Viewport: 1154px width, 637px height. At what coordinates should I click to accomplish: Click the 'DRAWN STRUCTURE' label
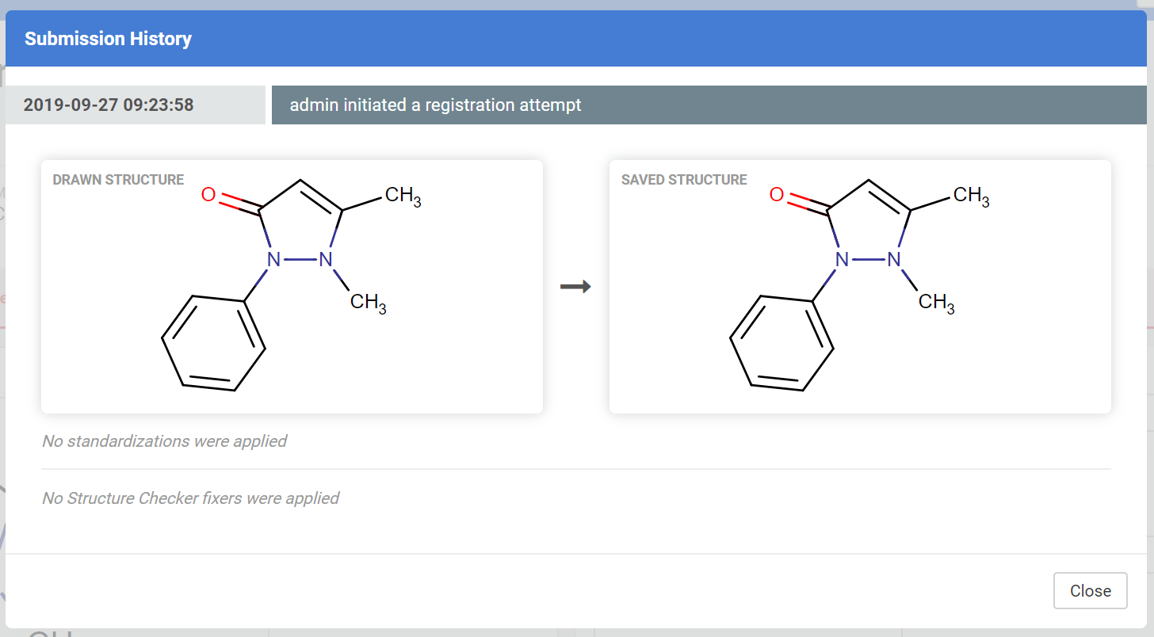point(118,180)
